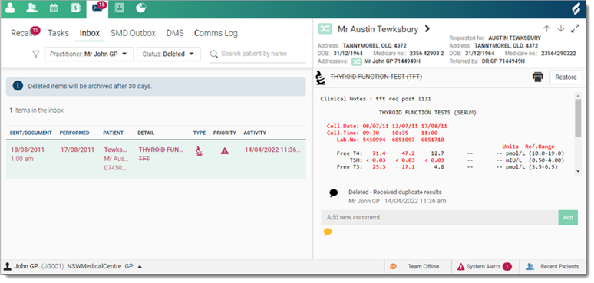Click the 17/08/2011 performed date cell
This screenshot has height=283, width=594.
78,150
